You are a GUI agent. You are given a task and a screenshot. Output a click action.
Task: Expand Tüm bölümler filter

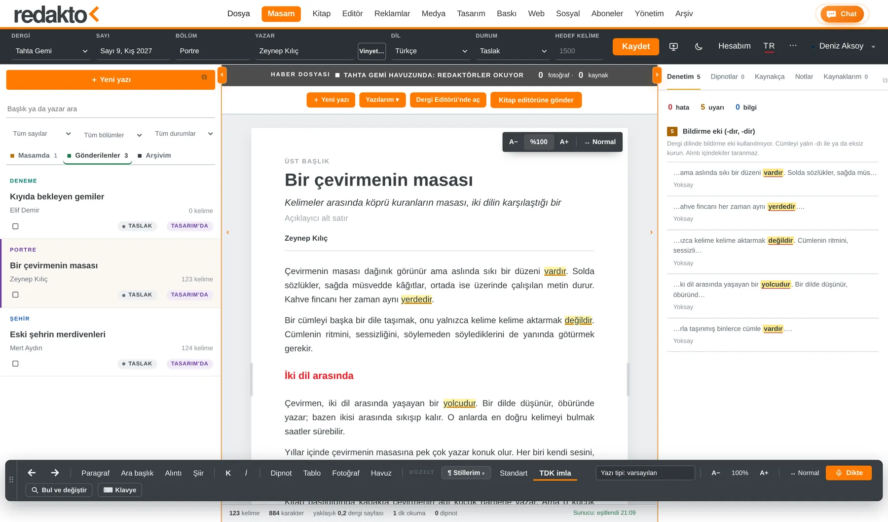tap(113, 135)
